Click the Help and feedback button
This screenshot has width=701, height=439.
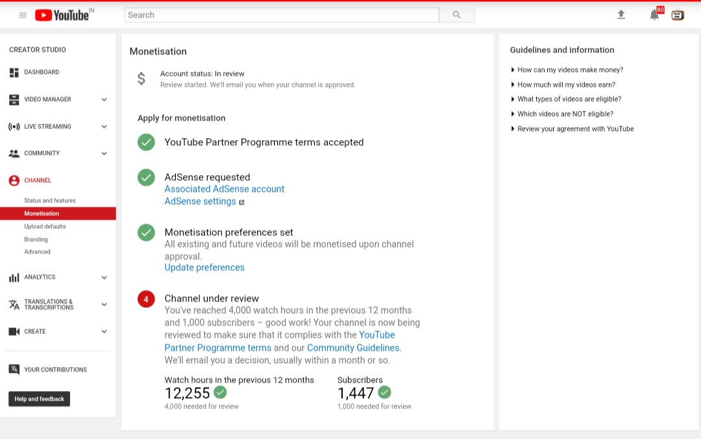tap(40, 399)
